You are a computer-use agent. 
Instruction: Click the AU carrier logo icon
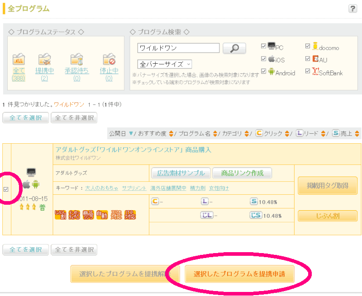(315, 59)
